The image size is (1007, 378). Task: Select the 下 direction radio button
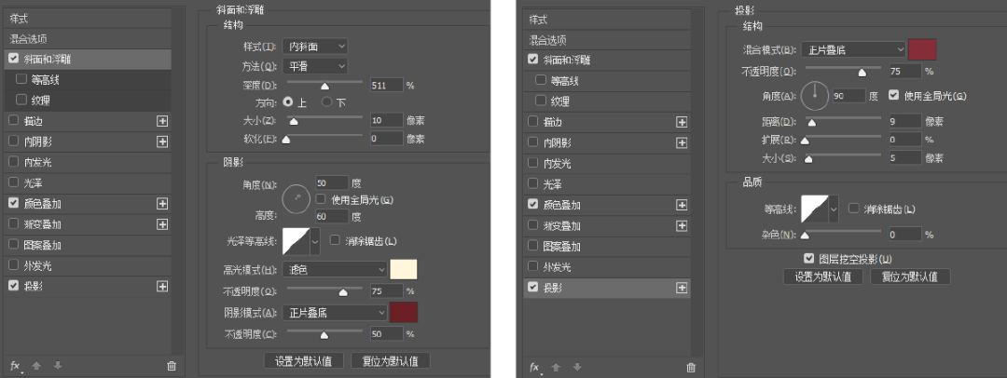pos(327,101)
